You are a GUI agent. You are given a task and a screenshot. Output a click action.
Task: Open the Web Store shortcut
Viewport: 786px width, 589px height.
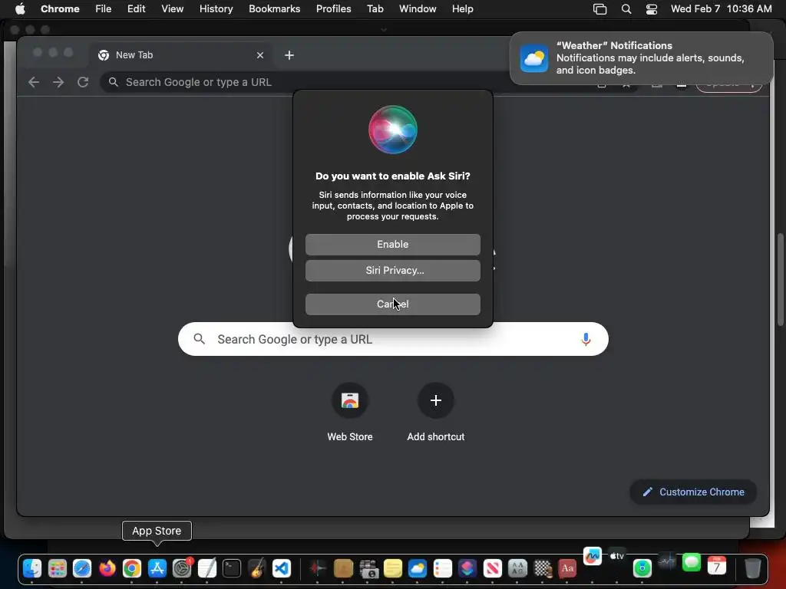tap(350, 400)
